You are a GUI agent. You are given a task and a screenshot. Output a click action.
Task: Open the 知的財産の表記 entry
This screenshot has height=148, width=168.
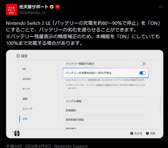tap(106, 120)
